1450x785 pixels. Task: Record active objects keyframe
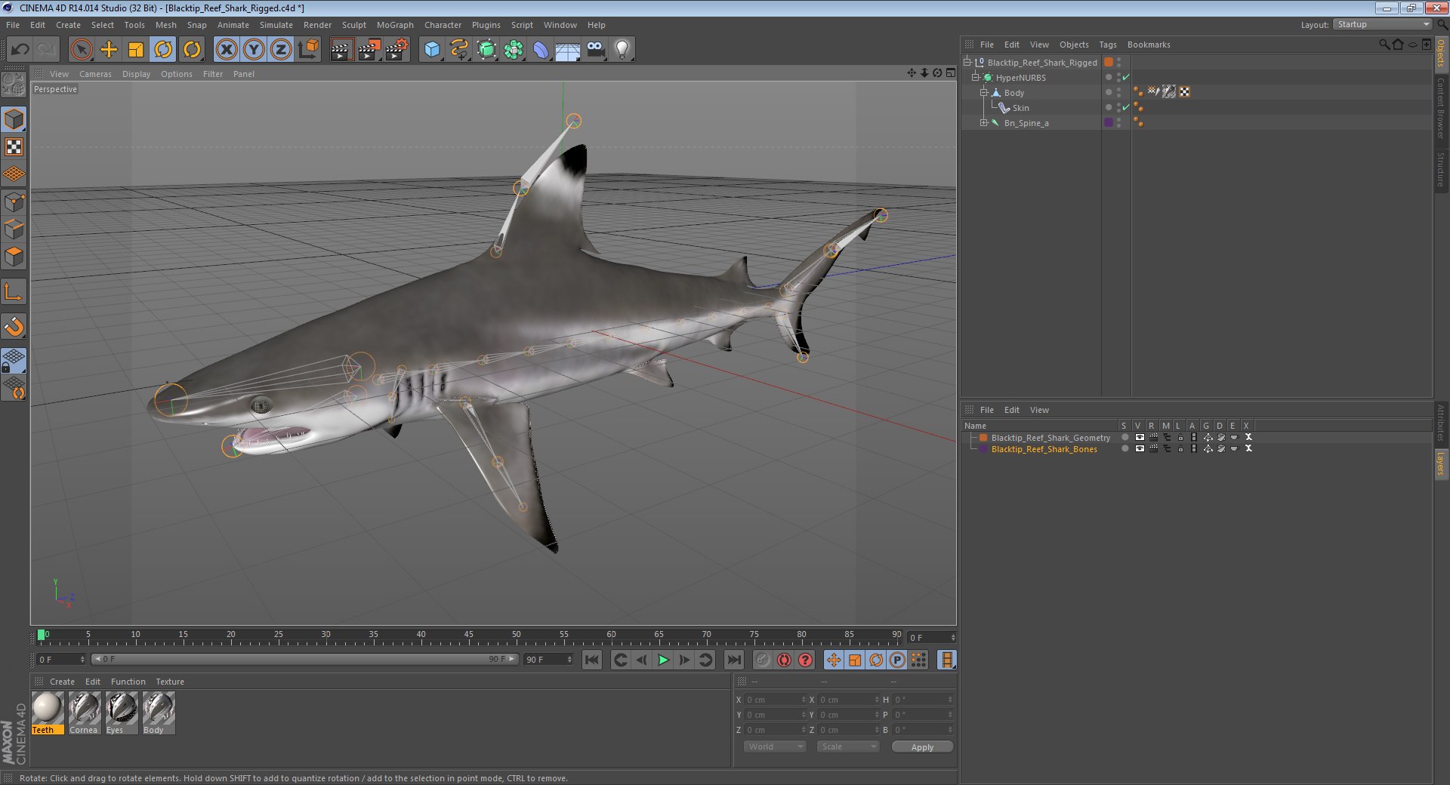click(763, 660)
